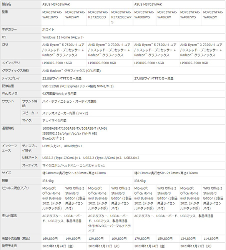Select the 23.8型ワイドTFTカラー液晶 display cell
Image resolution: width=226 pixels, height=250 pixels.
coord(87,78)
